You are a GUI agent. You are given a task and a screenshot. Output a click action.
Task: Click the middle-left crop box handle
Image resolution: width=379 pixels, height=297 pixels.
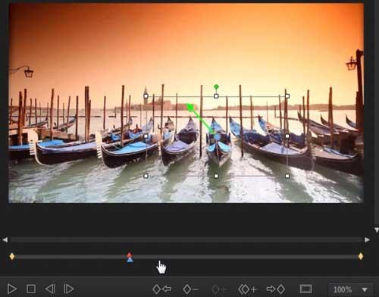(146, 136)
